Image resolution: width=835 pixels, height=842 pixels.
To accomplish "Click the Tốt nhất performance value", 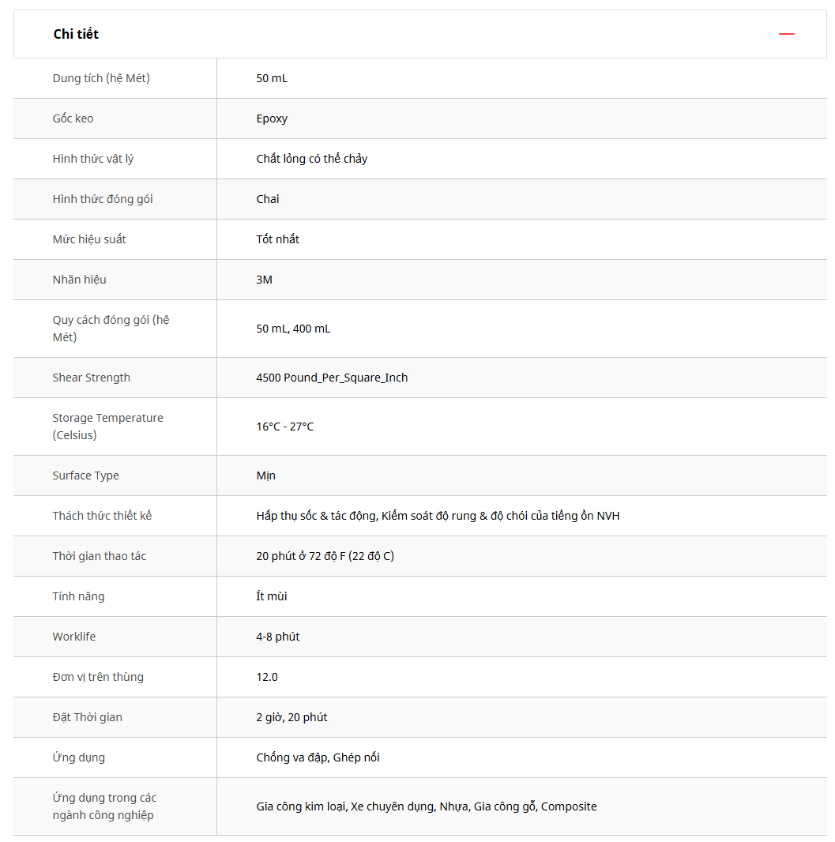I will pos(278,239).
